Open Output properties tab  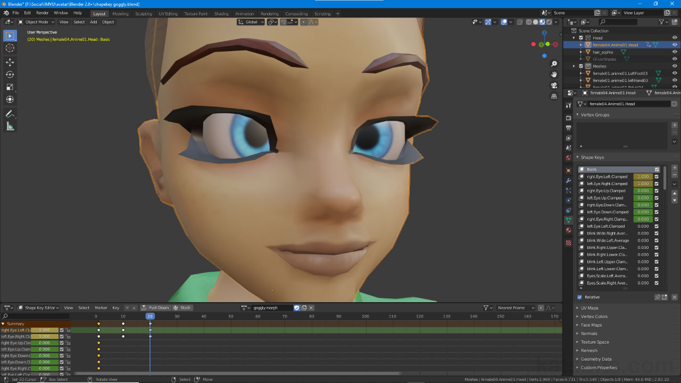[568, 128]
